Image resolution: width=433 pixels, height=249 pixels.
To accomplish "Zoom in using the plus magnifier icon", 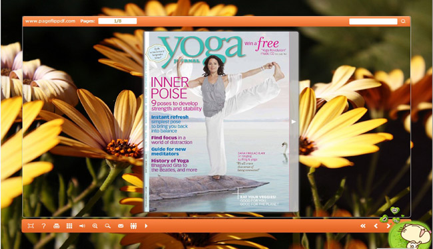I will click(x=95, y=226).
